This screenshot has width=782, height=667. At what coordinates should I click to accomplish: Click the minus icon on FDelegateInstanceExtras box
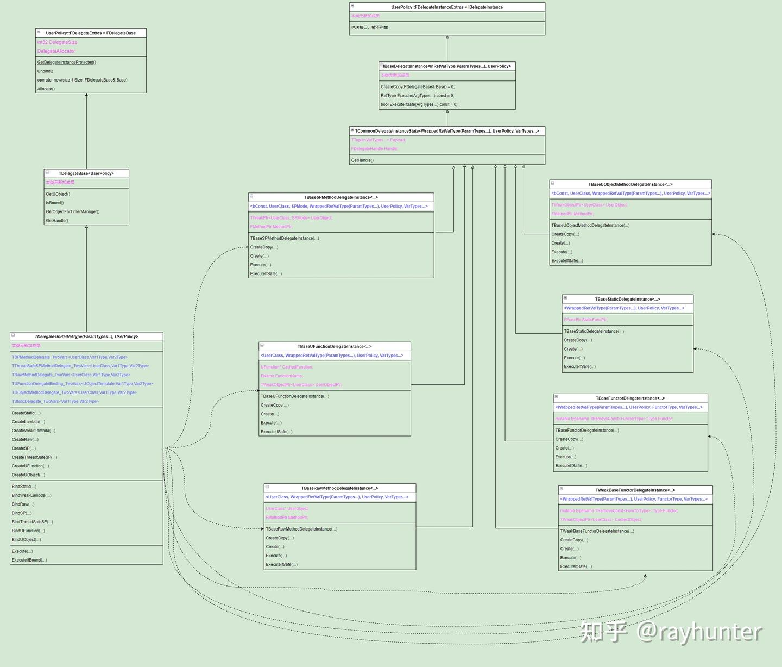[352, 6]
